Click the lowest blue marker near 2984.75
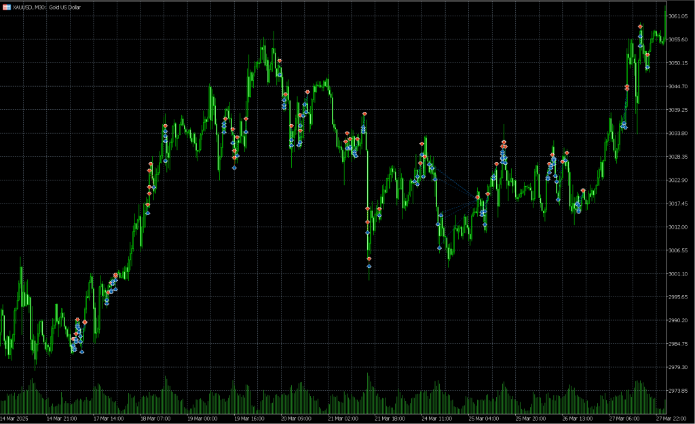This screenshot has width=695, height=424. tap(82, 352)
